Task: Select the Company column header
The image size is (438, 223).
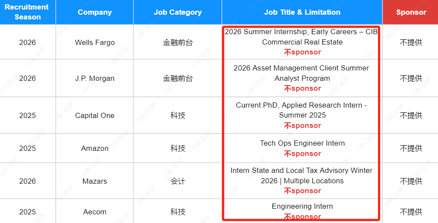Action: point(95,12)
